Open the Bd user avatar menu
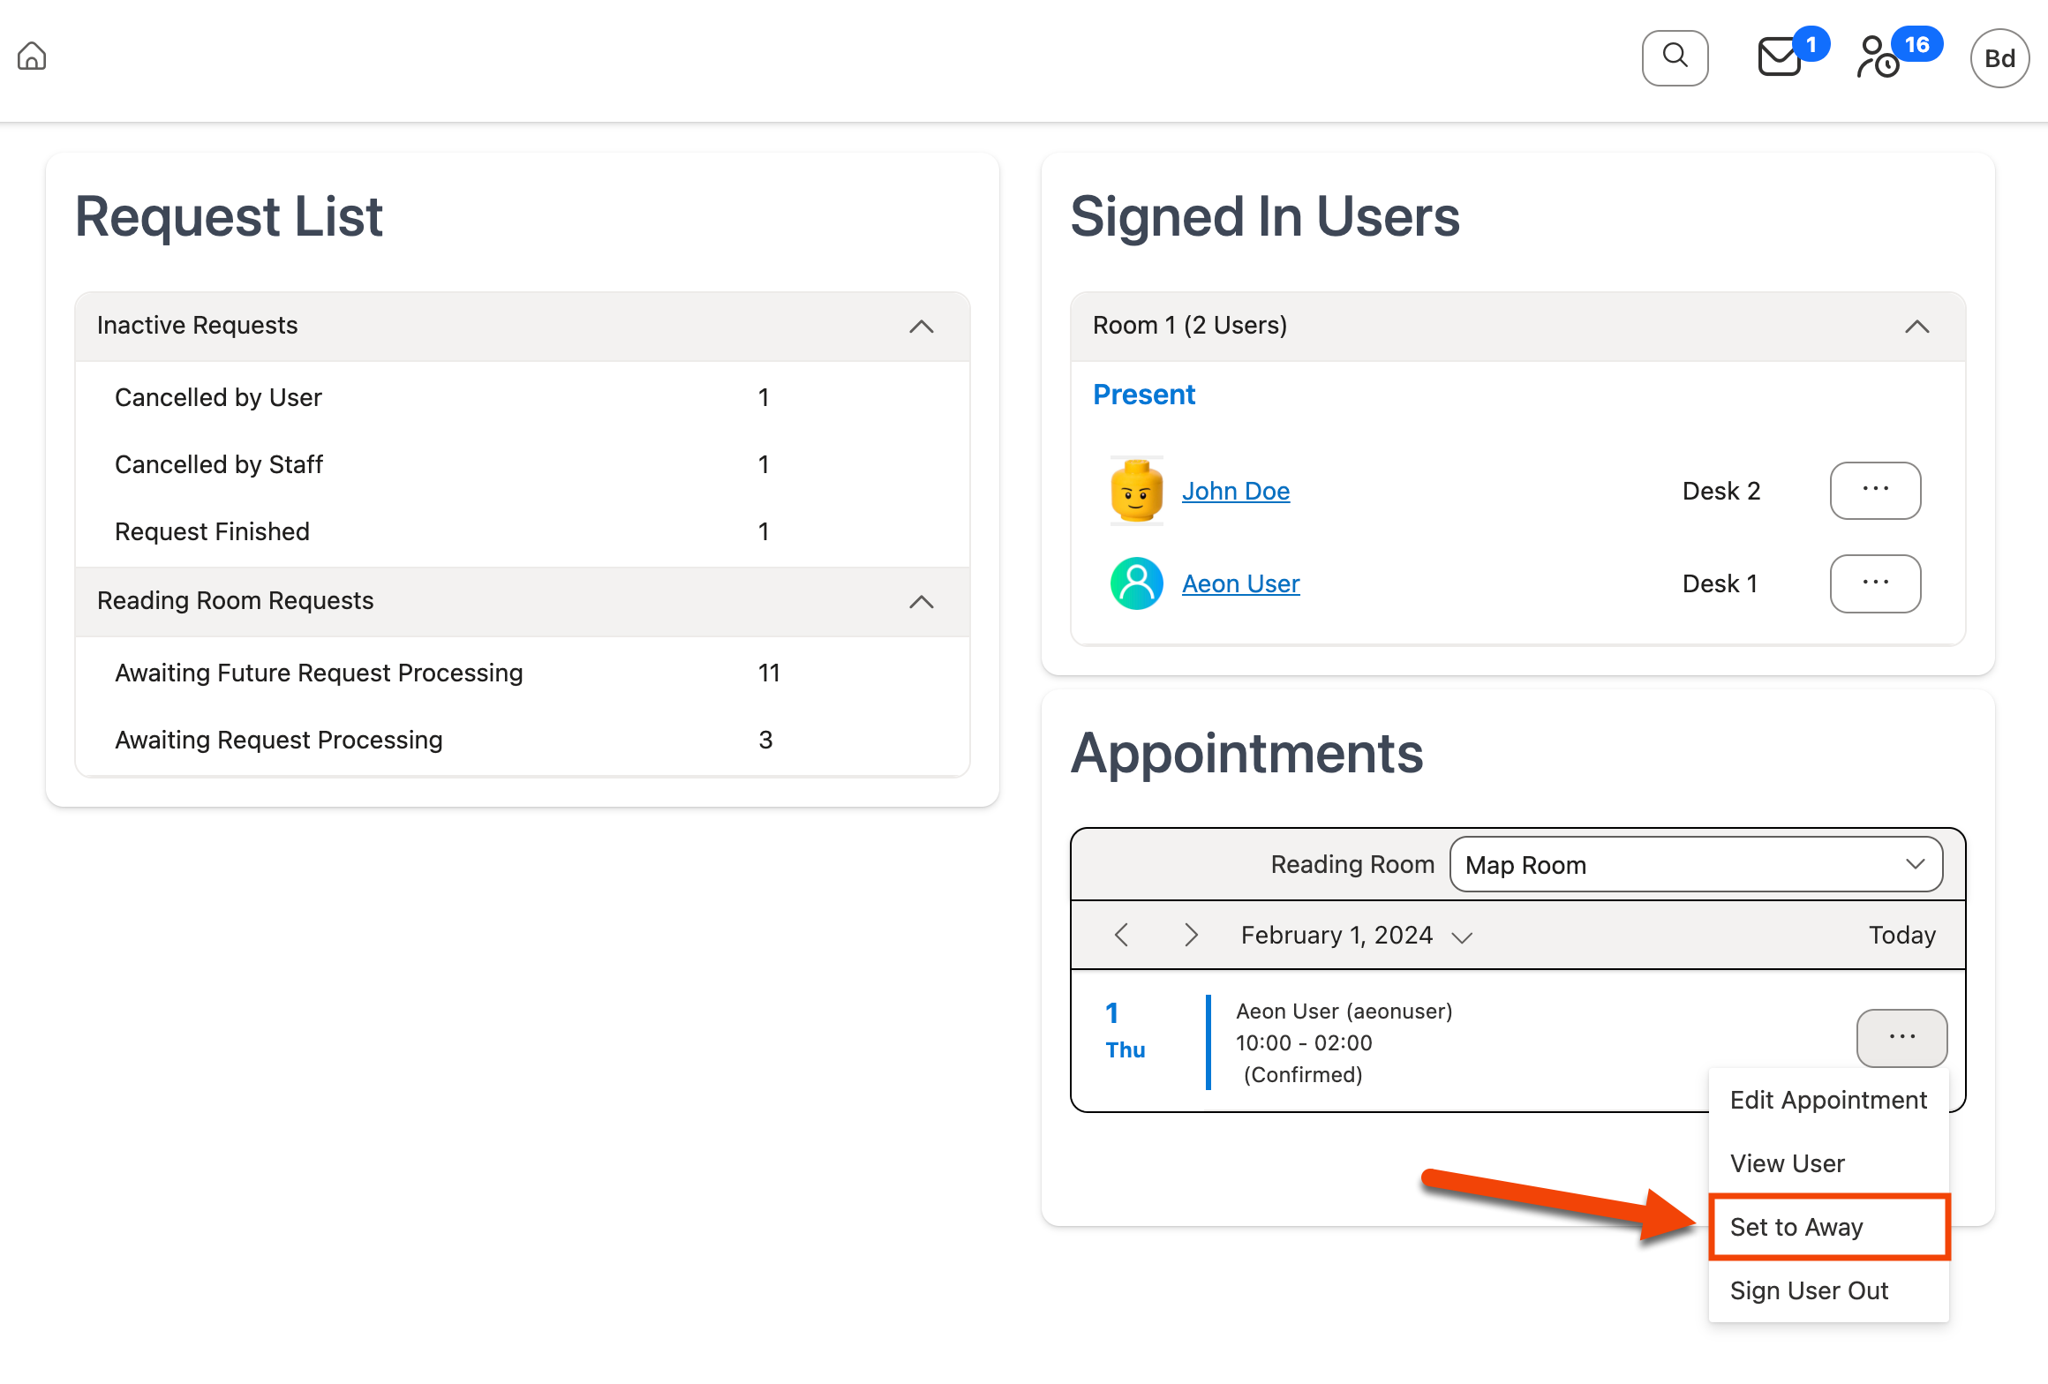This screenshot has width=2048, height=1384. tap(1999, 58)
